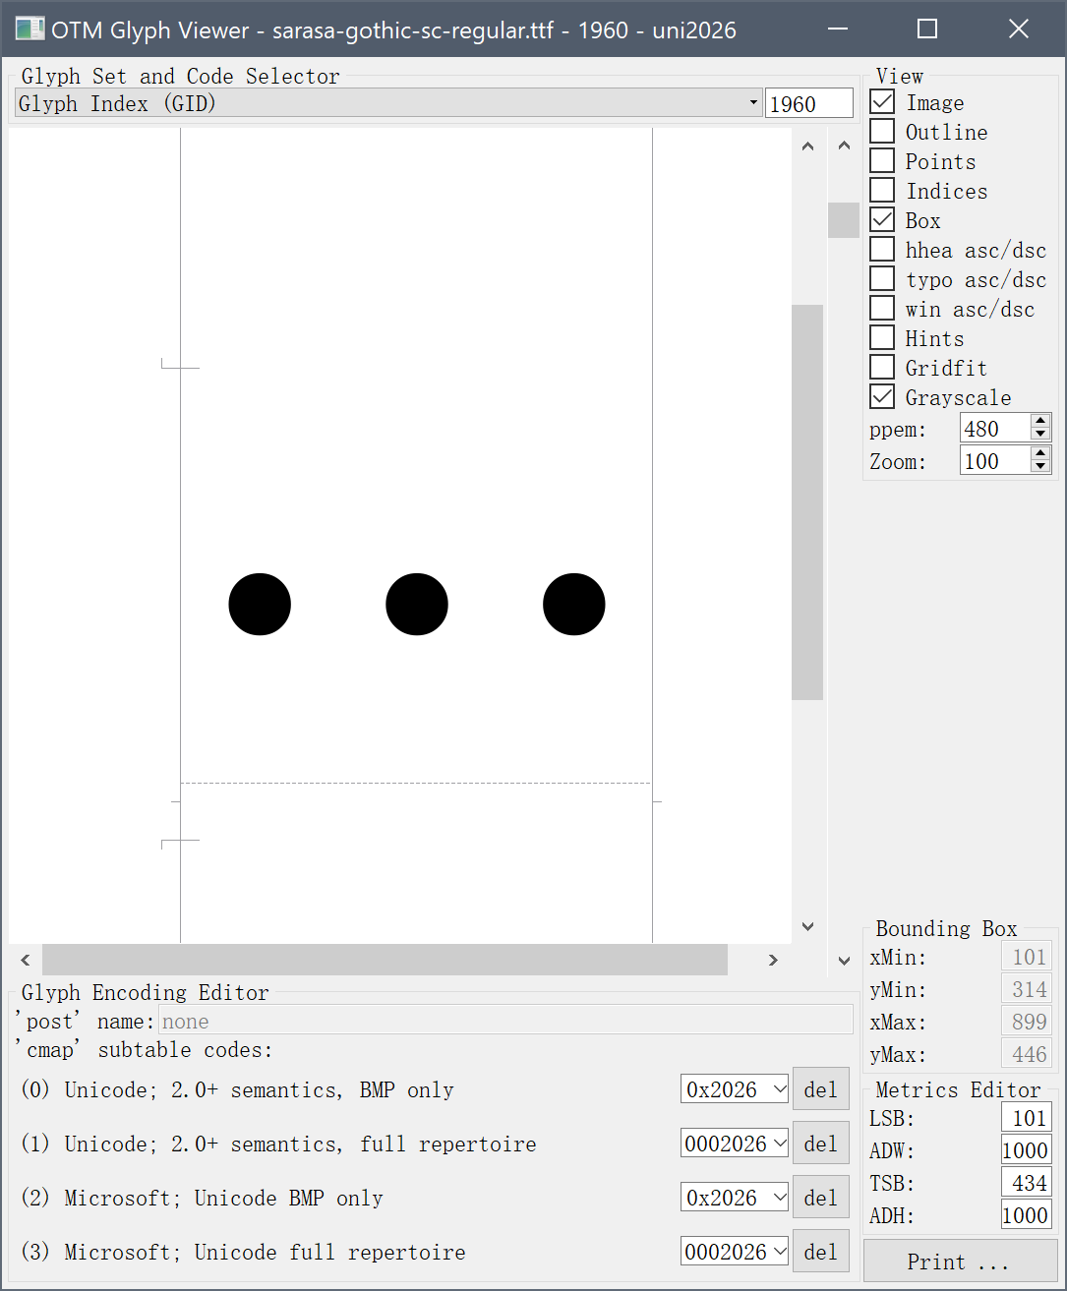
Task: Uncheck the Box checkbox
Action: pyautogui.click(x=882, y=220)
